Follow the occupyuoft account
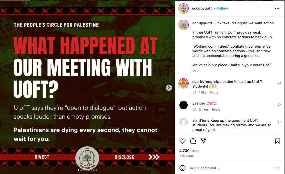The height and width of the screenshot is (174, 285). coord(222,8)
